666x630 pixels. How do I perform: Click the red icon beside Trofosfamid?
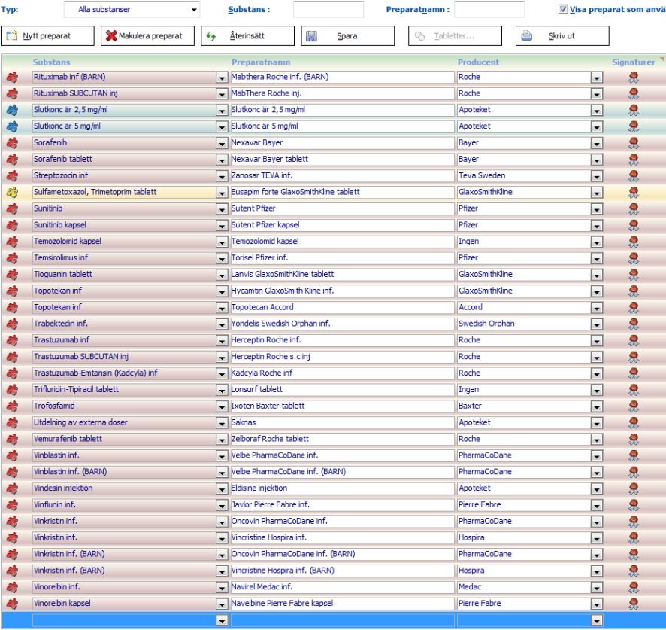click(12, 406)
